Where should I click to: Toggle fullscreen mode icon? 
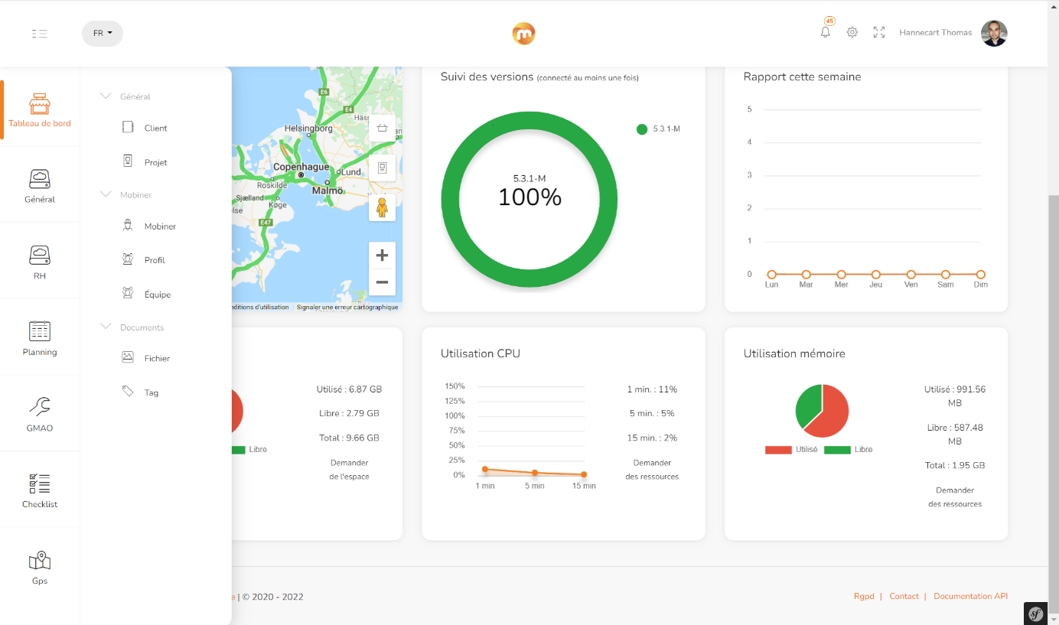pyautogui.click(x=879, y=32)
